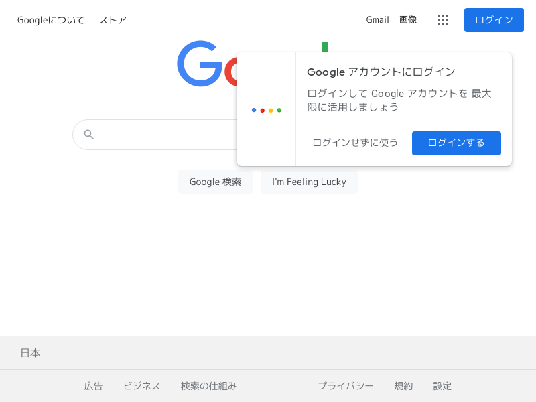Click the ログインする button in popup
Image resolution: width=536 pixels, height=402 pixels.
click(x=456, y=143)
